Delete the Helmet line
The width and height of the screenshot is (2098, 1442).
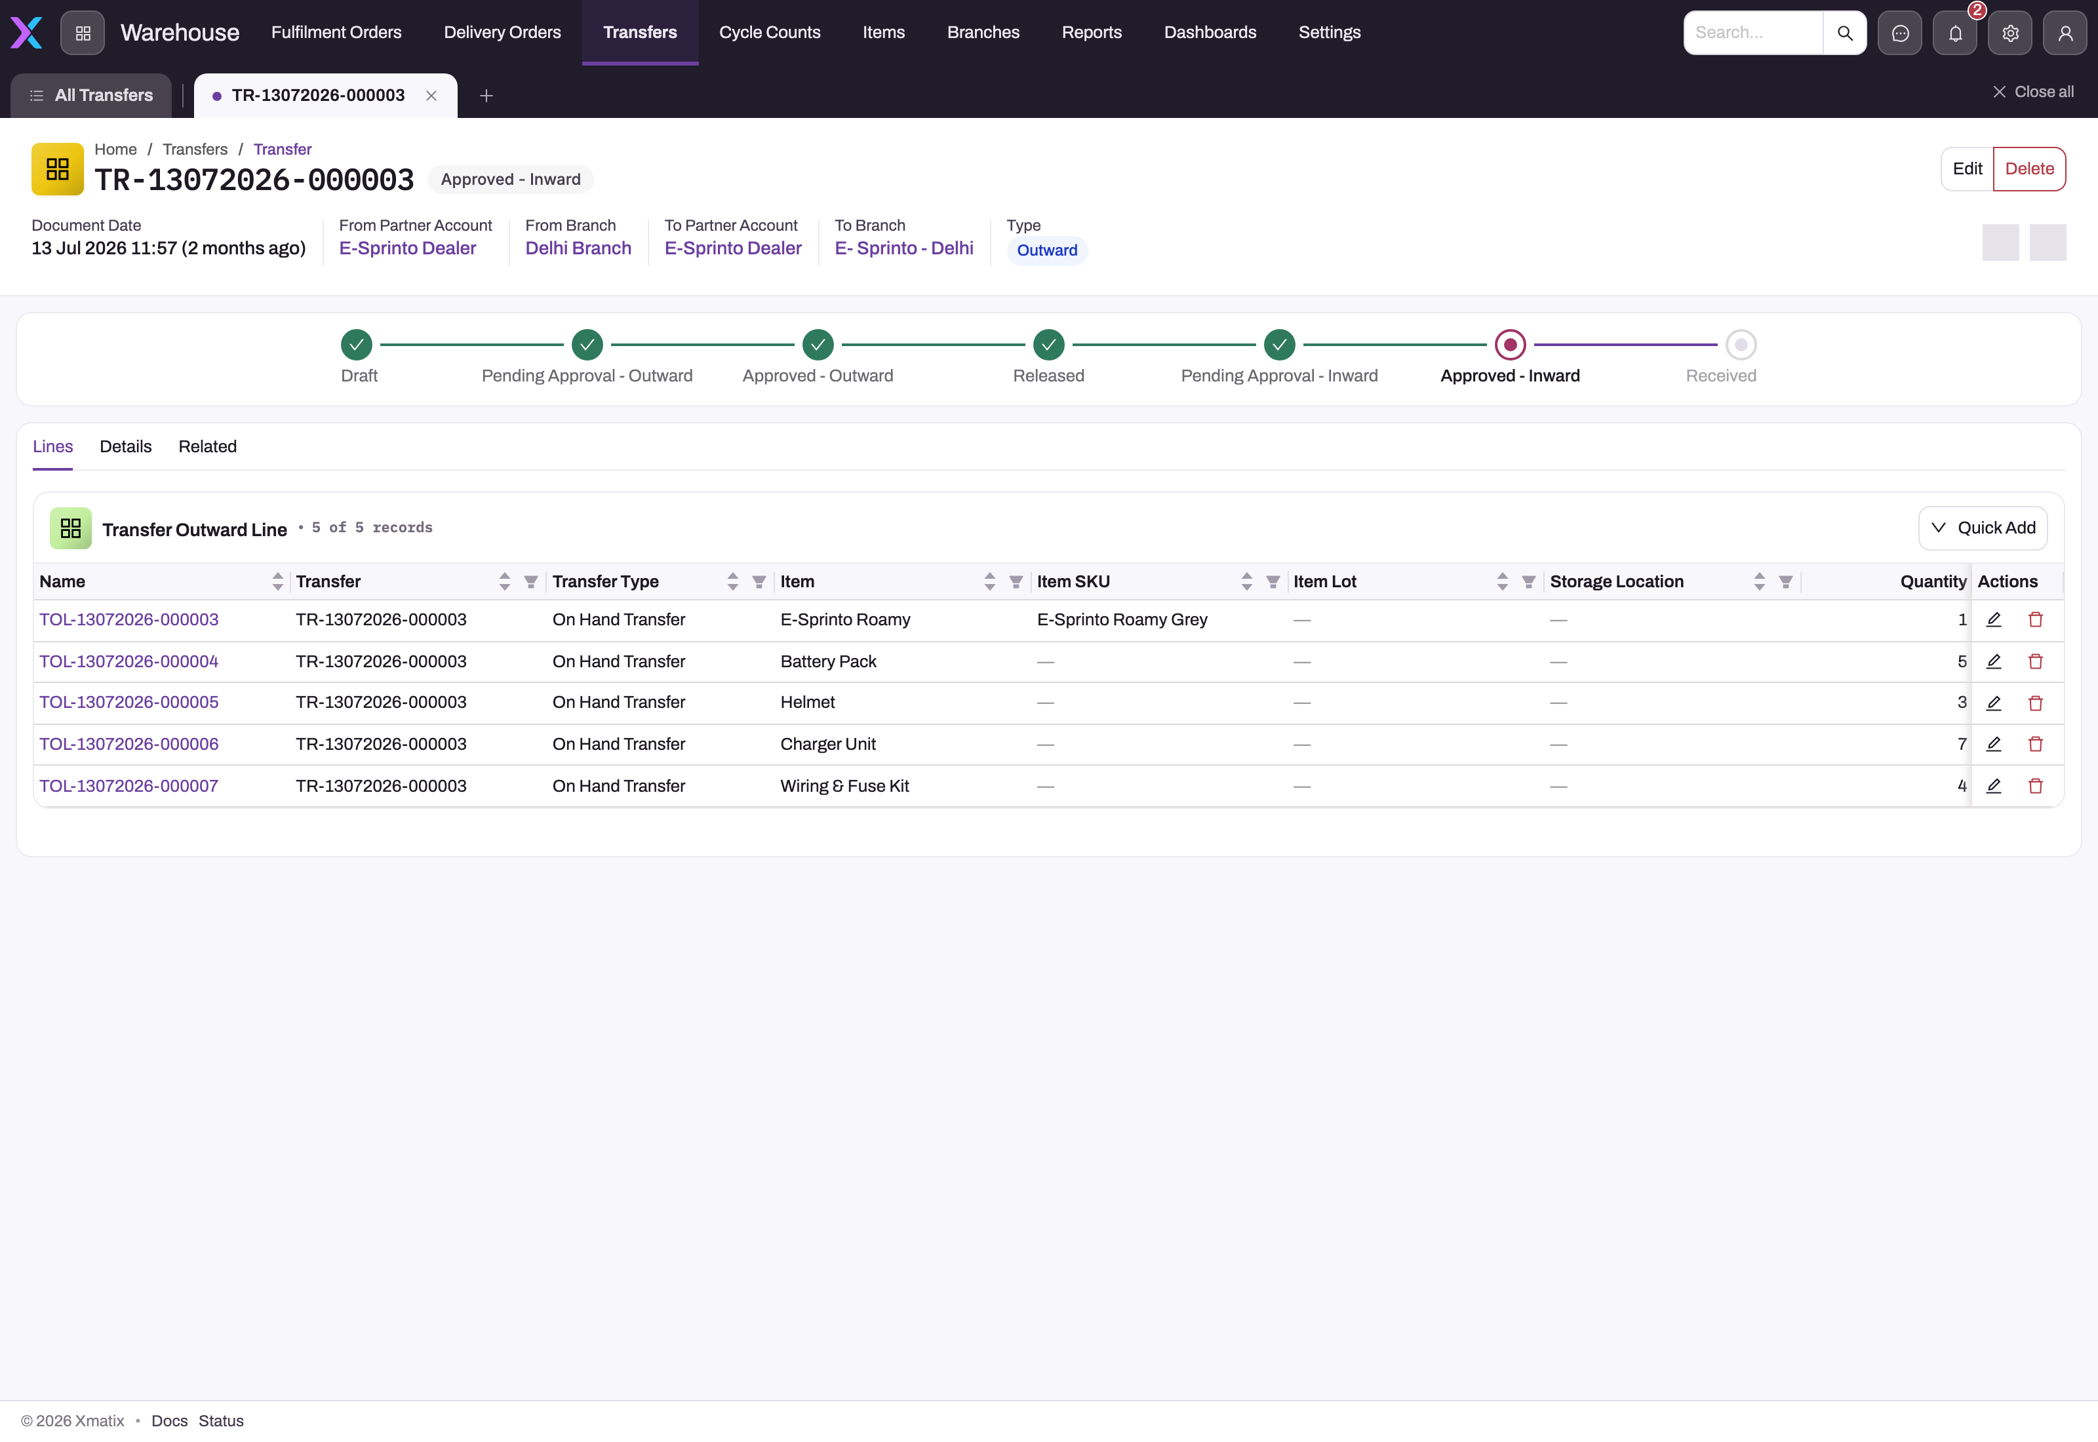[2036, 703]
